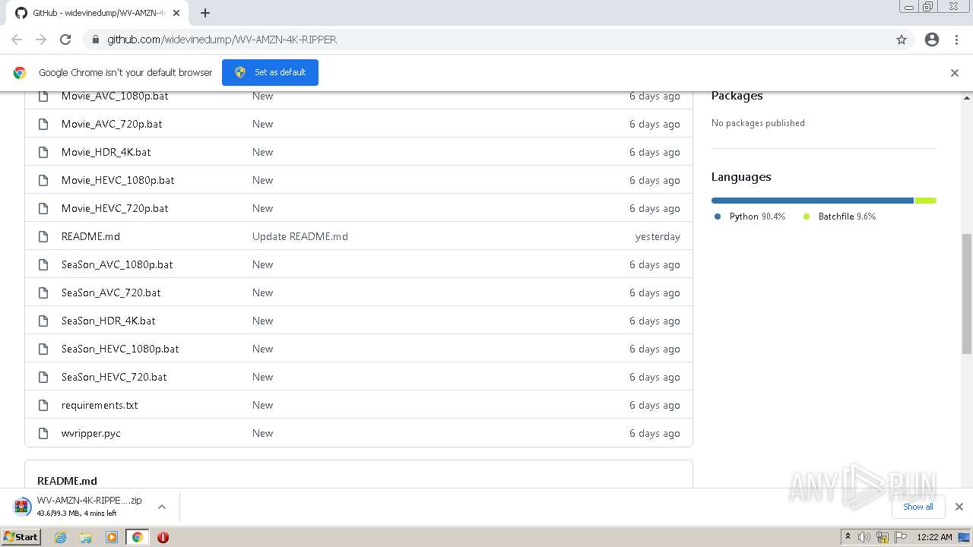Click the volume icon in system tray

[864, 537]
